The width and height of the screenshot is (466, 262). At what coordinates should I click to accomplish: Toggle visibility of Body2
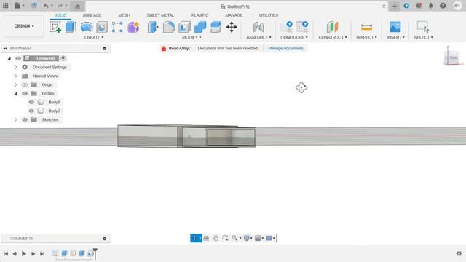[x=31, y=111]
